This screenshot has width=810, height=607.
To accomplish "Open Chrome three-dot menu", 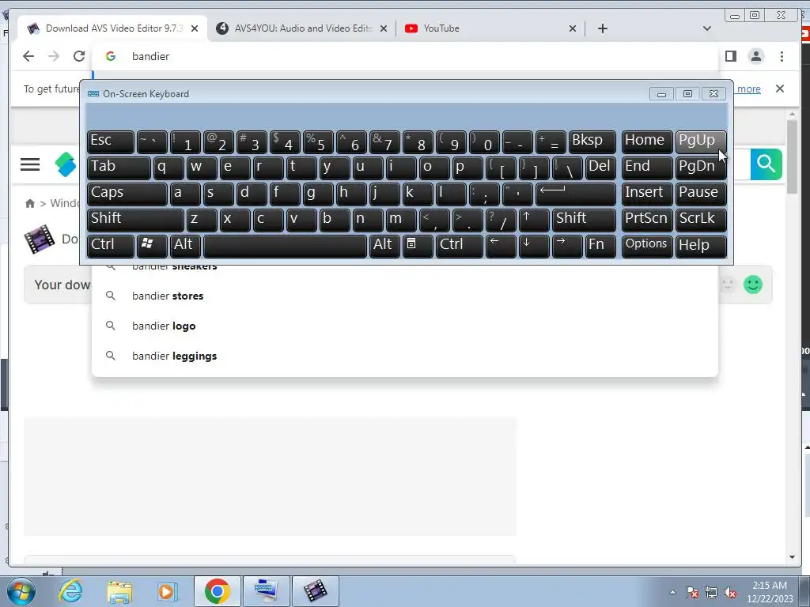I will pos(782,56).
